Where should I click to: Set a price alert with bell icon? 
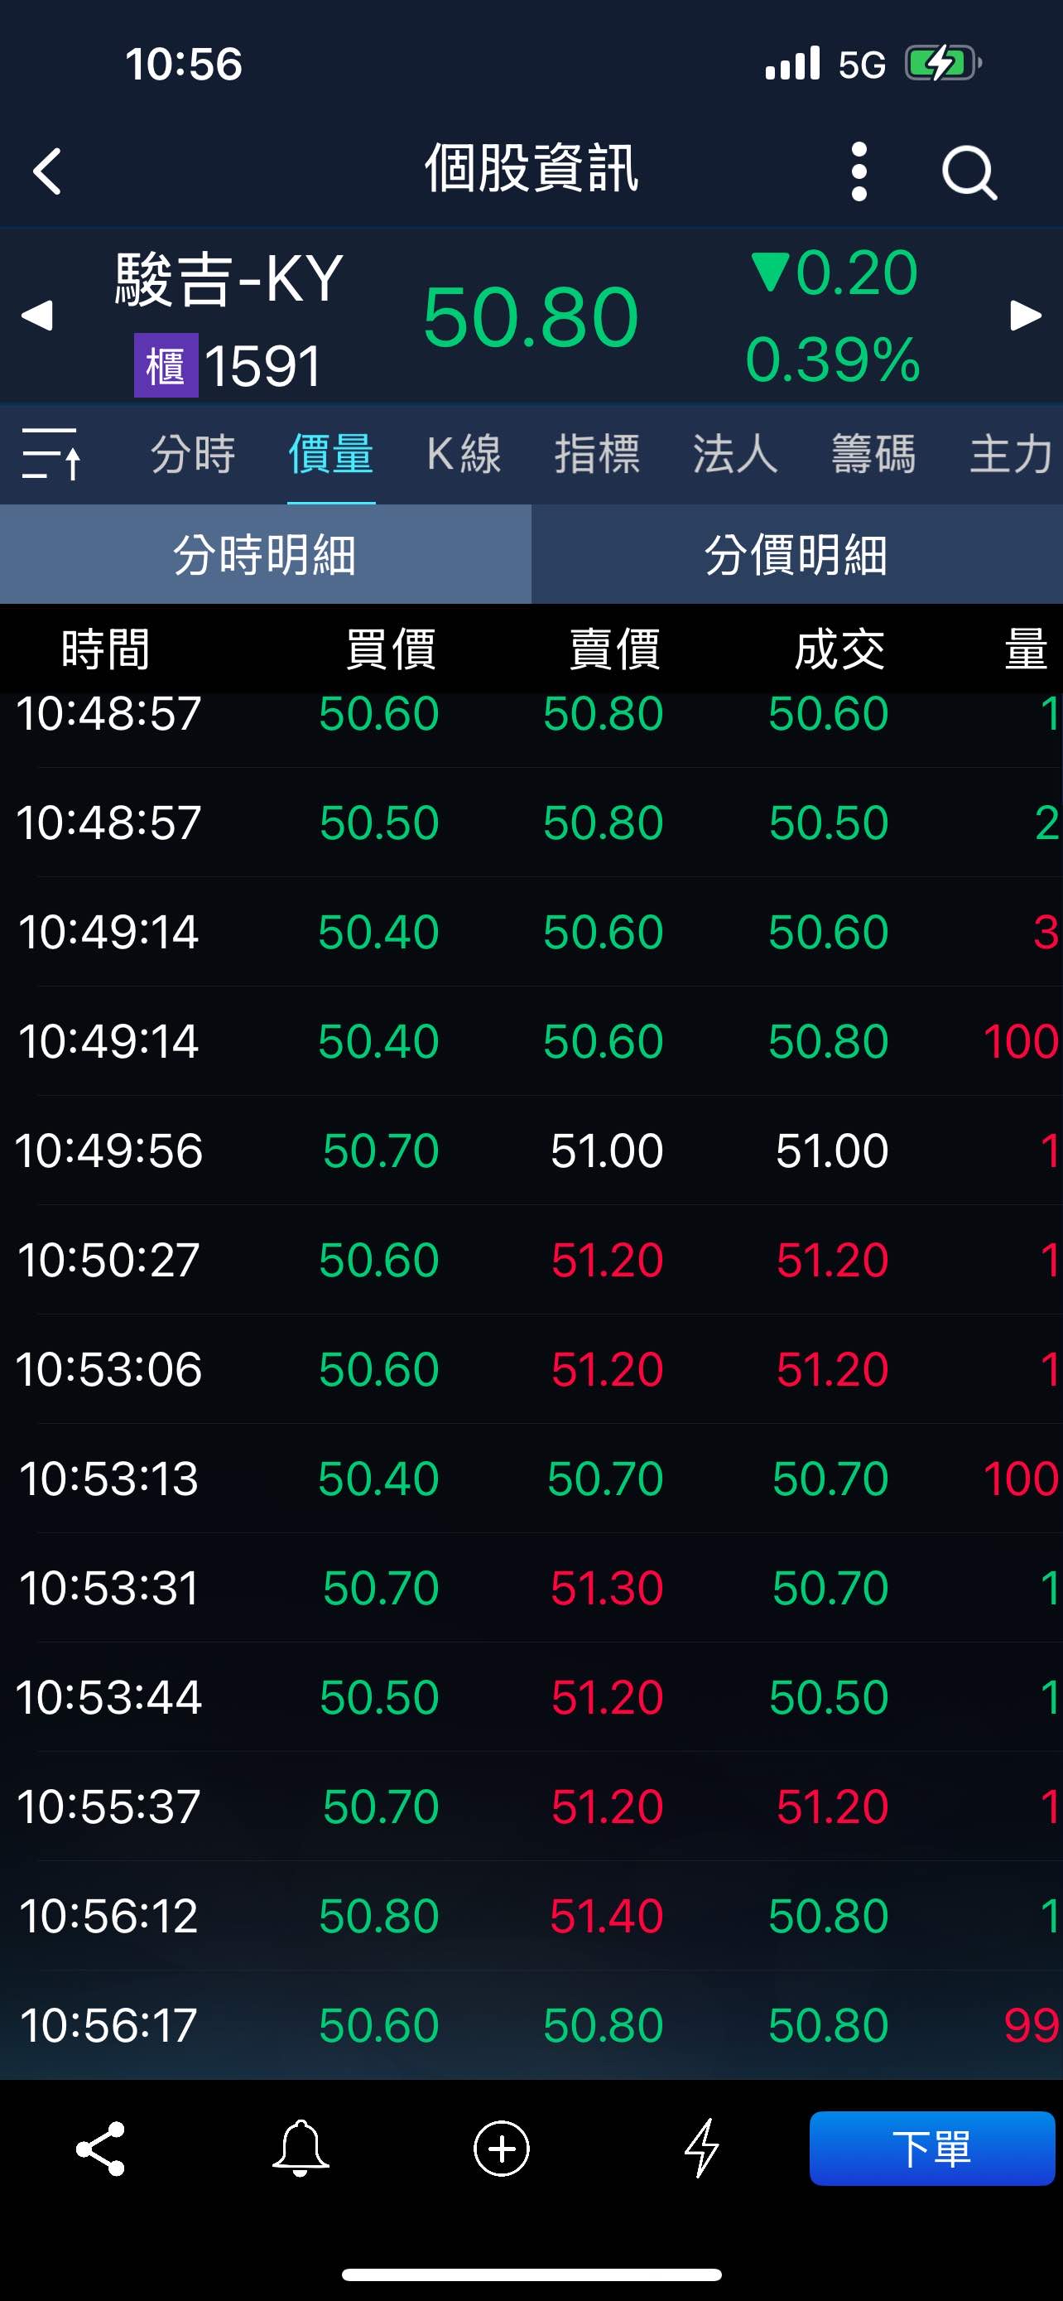[x=301, y=2149]
